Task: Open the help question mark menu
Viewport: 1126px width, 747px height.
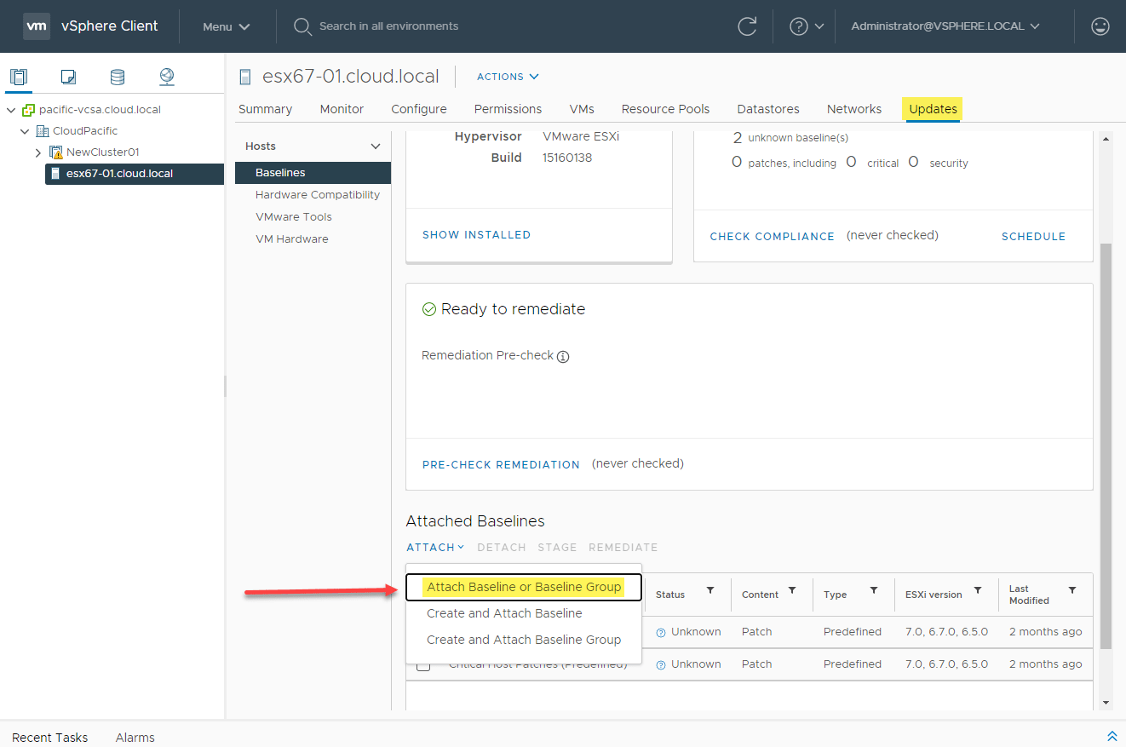Action: [x=807, y=26]
